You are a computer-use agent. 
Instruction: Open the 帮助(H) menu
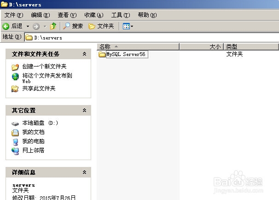pyautogui.click(x=147, y=15)
